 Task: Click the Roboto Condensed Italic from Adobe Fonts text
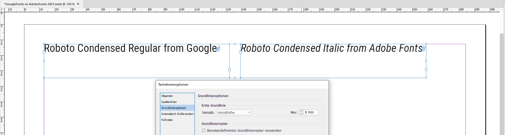[332, 48]
